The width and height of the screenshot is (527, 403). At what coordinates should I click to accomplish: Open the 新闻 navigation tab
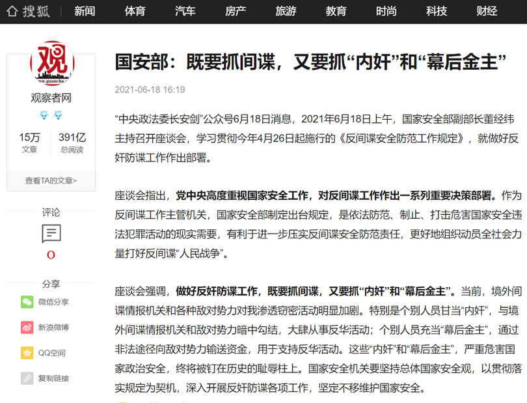tap(85, 11)
